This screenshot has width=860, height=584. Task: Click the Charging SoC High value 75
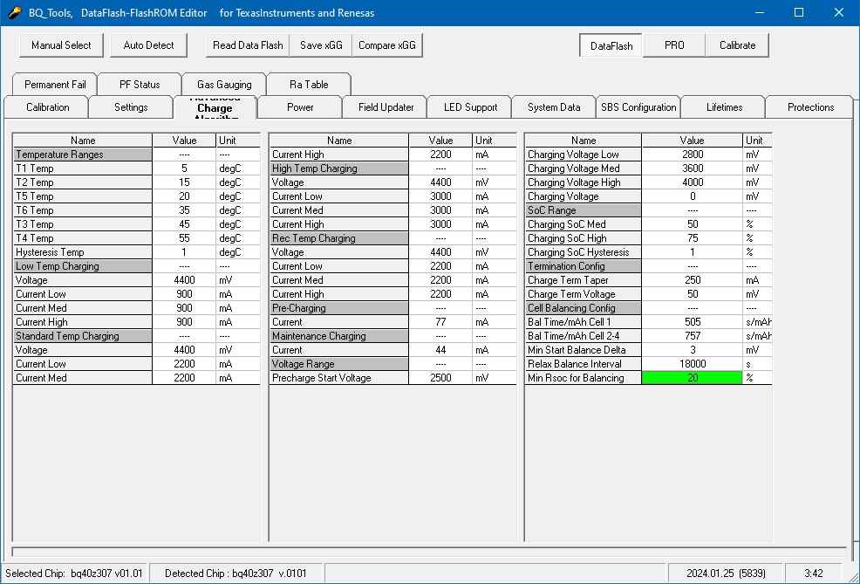click(693, 238)
